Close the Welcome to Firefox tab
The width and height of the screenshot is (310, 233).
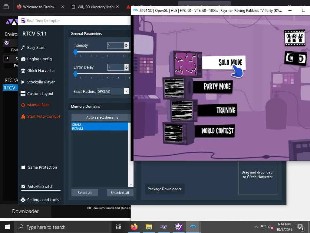coord(62,7)
